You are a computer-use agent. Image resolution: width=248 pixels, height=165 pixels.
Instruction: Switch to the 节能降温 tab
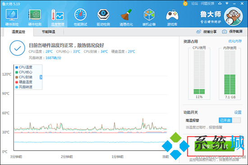(48, 32)
